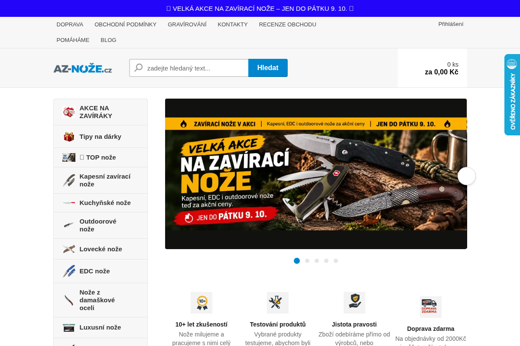Open the AKCE NA ZAVÍRÁKY category
This screenshot has width=520, height=346.
click(x=101, y=112)
